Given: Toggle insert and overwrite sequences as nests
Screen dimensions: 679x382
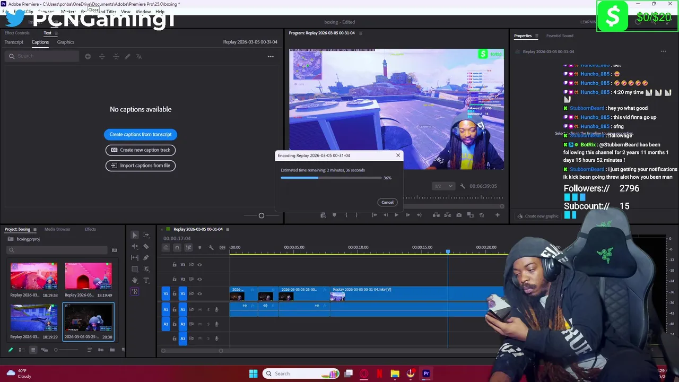Looking at the screenshot, I should tap(166, 247).
